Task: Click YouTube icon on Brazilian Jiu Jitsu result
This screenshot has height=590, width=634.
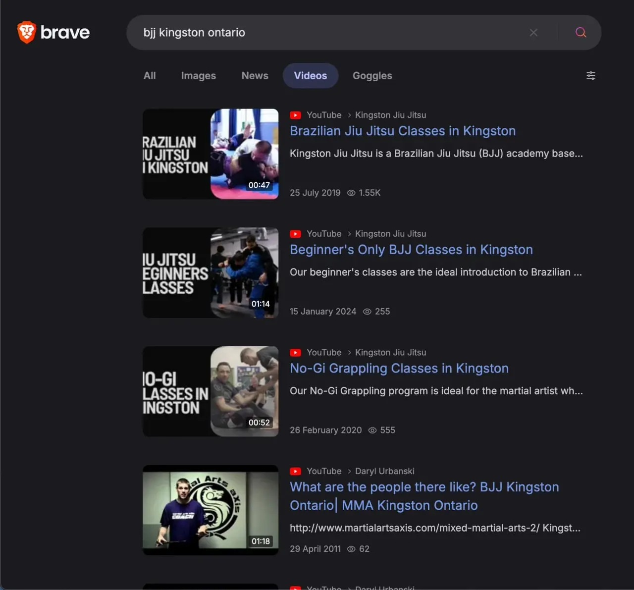Action: [x=296, y=115]
